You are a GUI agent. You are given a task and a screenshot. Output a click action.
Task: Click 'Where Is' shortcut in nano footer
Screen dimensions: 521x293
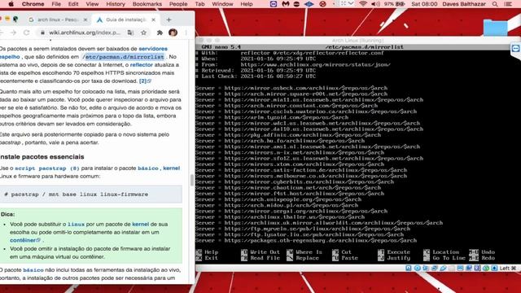point(304,251)
